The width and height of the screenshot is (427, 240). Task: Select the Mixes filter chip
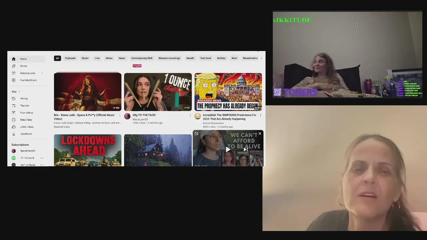[109, 58]
